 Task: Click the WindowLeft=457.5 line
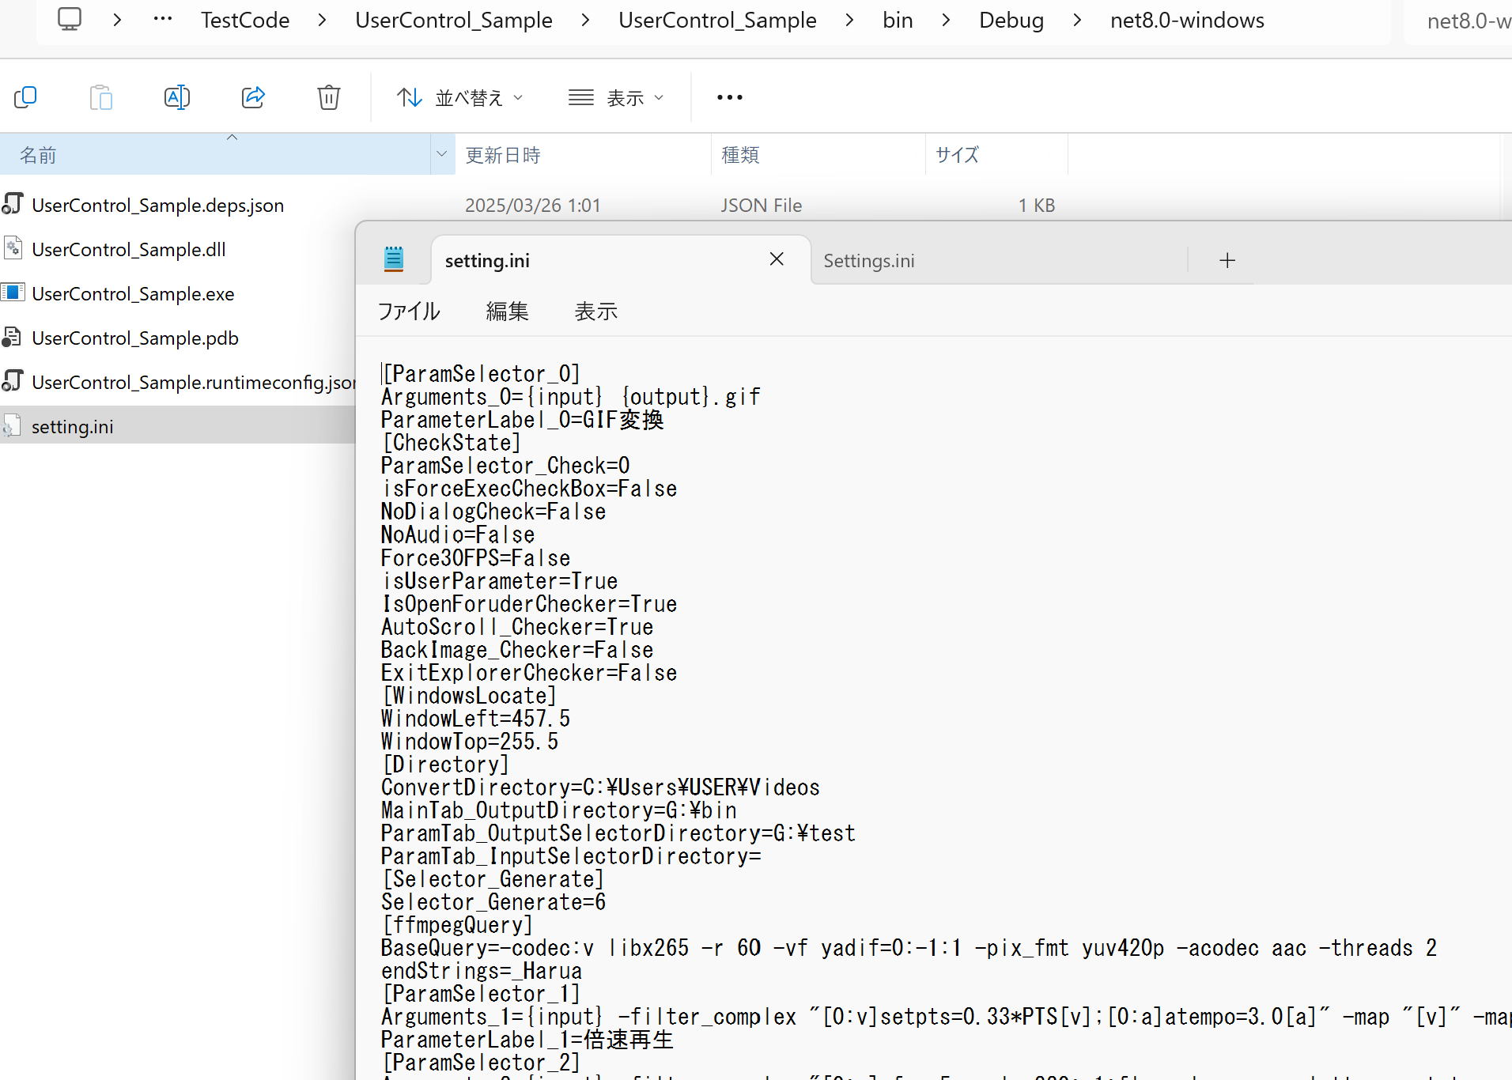click(475, 719)
